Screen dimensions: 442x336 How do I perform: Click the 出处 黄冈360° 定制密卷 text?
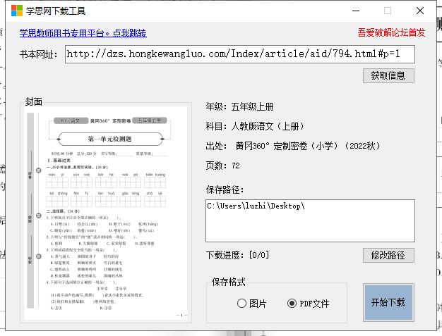coord(293,146)
